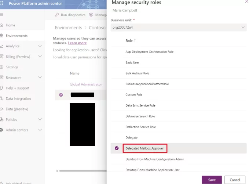Screen dimensions: 249x184
Task: Select the Delegate role row
Action: (179, 138)
